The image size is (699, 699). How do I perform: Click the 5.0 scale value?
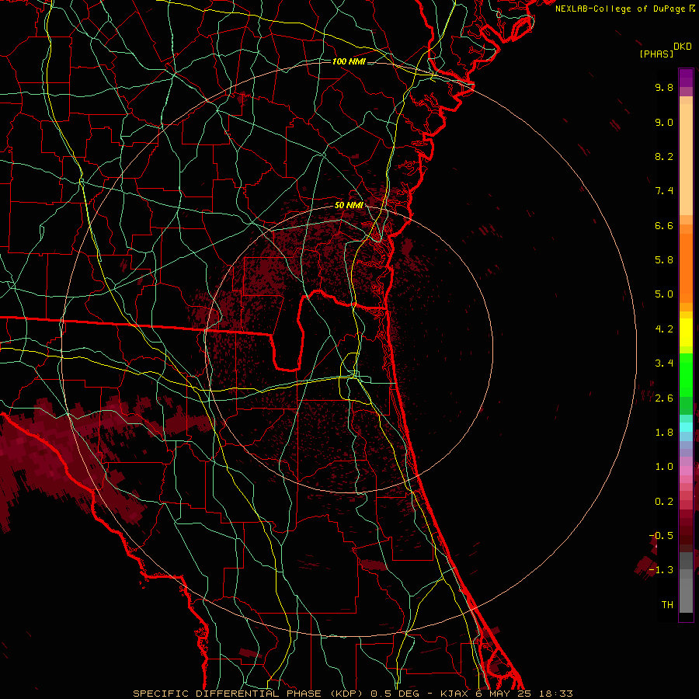(x=664, y=294)
